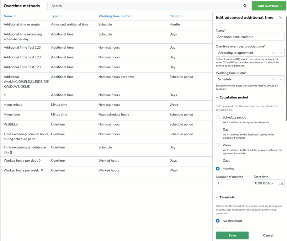Clear the Working time quota selection
Screen dimensions: 287x241
(274, 79)
